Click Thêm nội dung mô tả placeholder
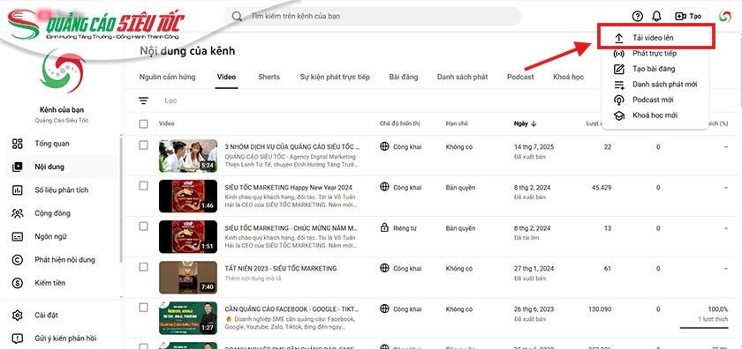Screen dimensions: 742x349 [253, 278]
